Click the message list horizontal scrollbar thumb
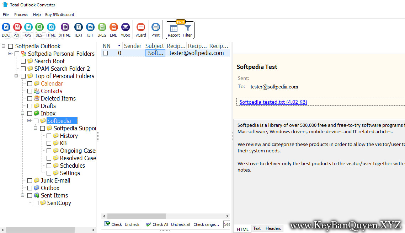 click(137, 216)
